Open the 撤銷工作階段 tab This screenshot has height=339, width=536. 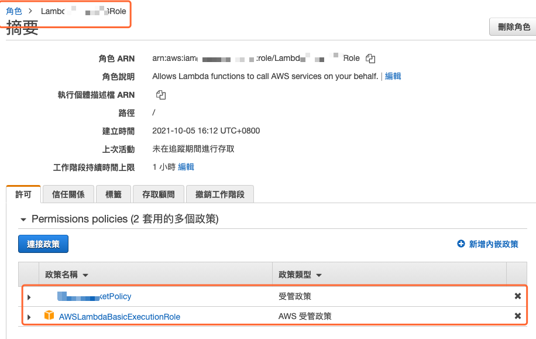220,194
